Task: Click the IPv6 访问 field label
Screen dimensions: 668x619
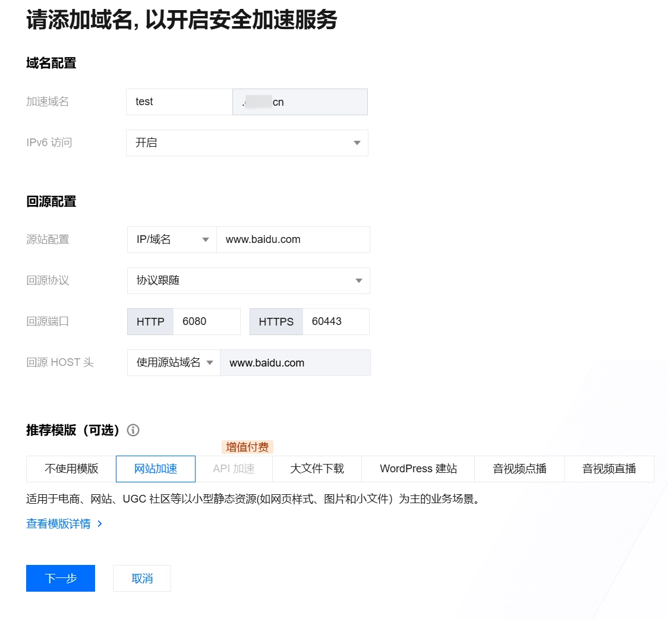Action: [49, 143]
